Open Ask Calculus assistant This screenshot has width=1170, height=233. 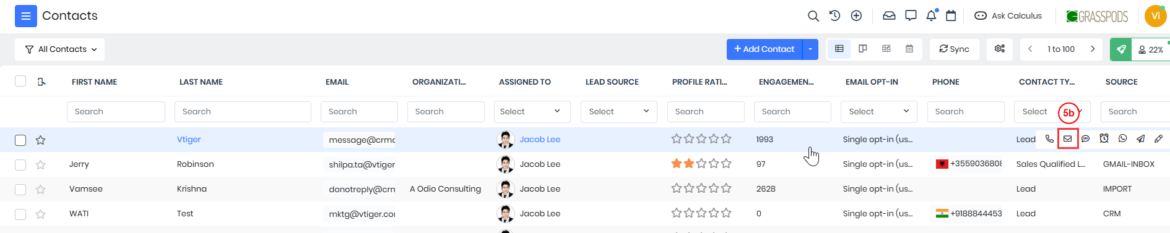point(1008,16)
